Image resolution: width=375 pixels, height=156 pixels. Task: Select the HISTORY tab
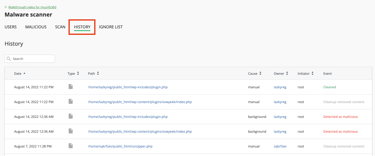click(82, 27)
